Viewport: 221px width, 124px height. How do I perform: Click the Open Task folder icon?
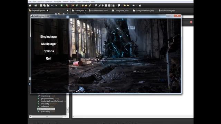[x=86, y=6]
